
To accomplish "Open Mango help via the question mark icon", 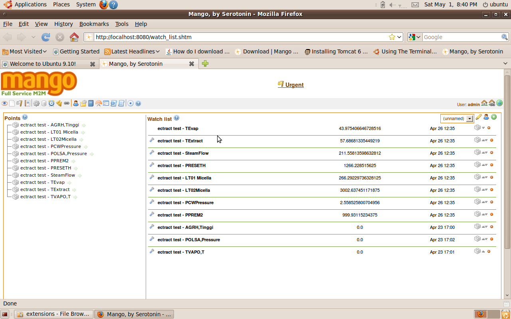I will [138, 103].
